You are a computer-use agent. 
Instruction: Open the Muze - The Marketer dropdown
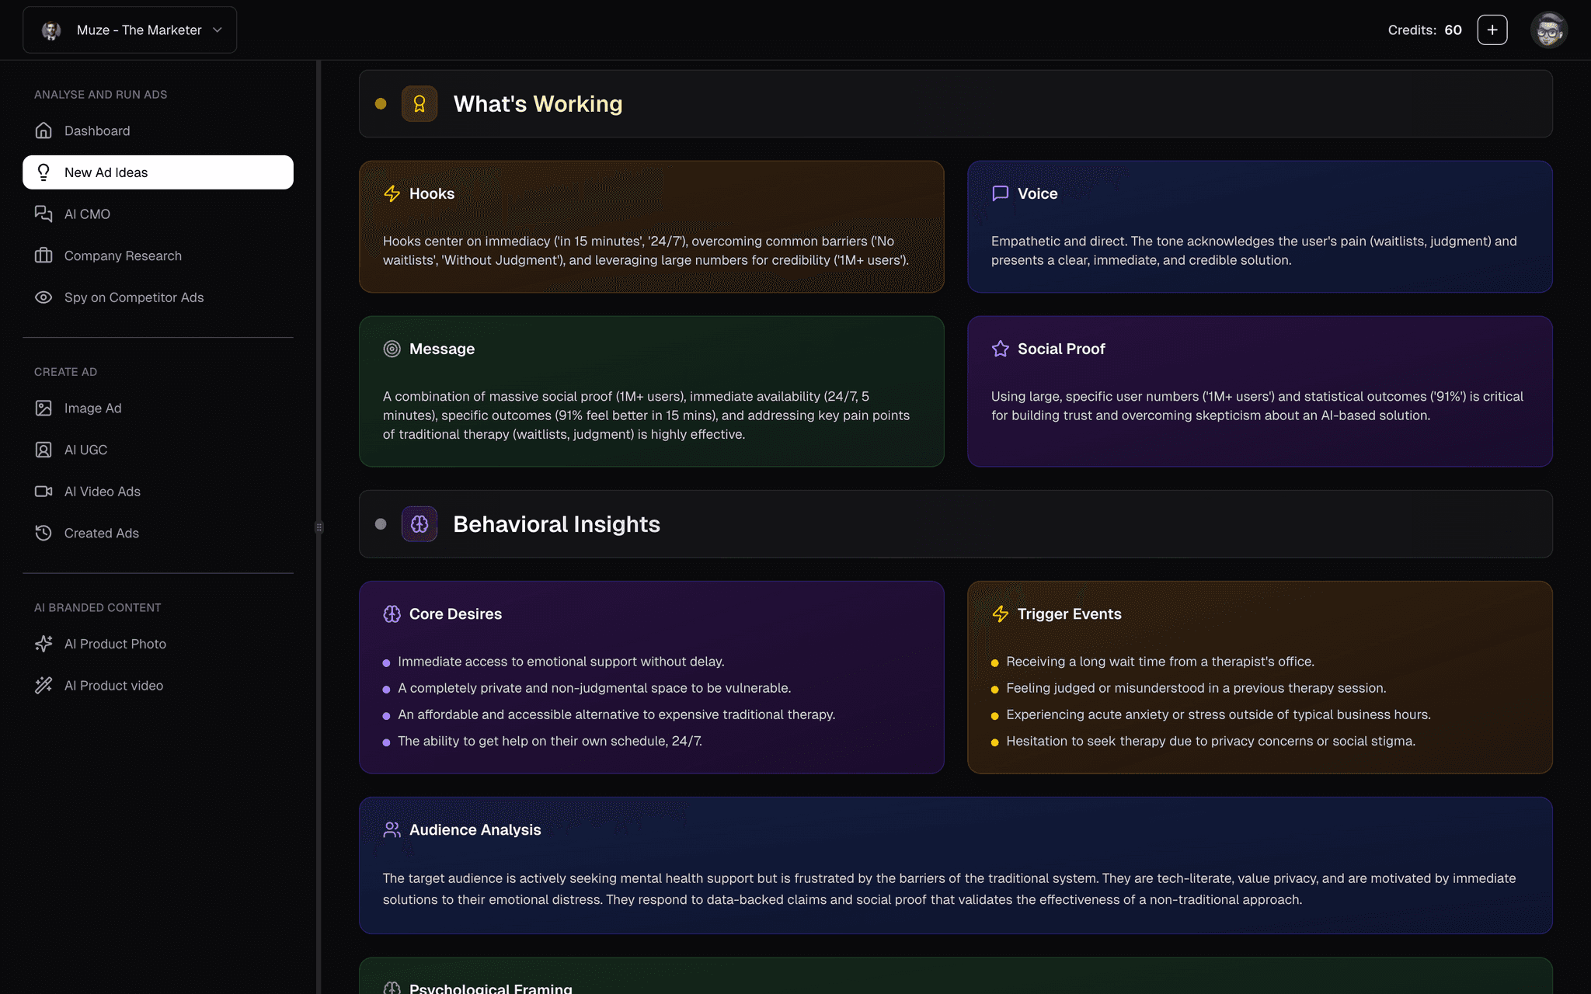(x=130, y=30)
